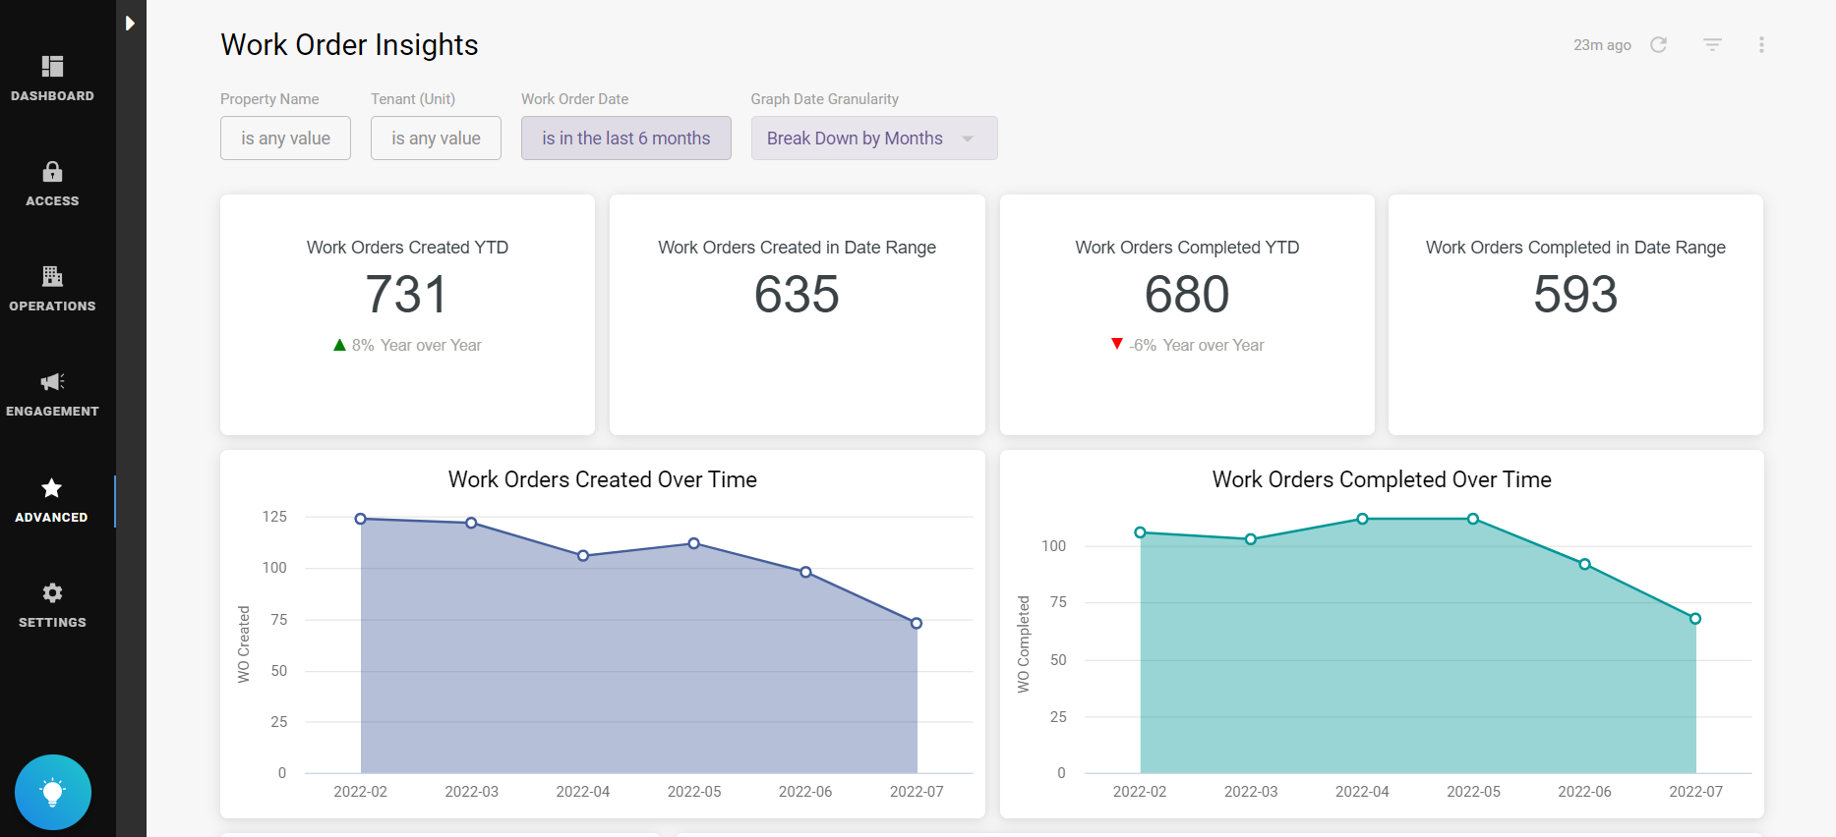This screenshot has width=1836, height=837.
Task: Select 2022-07 point on created chart
Action: pyautogui.click(x=917, y=623)
